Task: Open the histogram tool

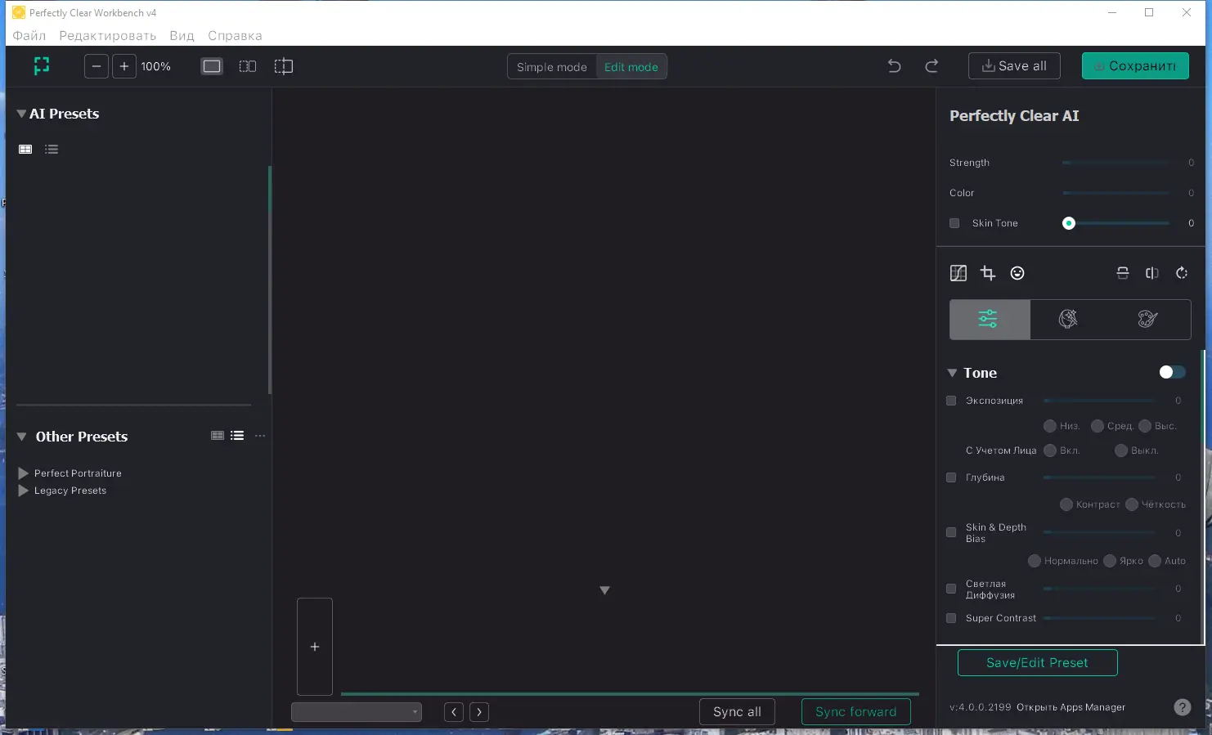Action: point(958,273)
